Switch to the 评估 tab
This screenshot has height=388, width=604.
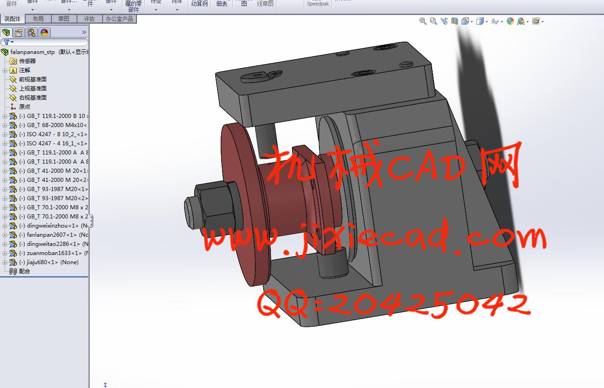click(90, 19)
